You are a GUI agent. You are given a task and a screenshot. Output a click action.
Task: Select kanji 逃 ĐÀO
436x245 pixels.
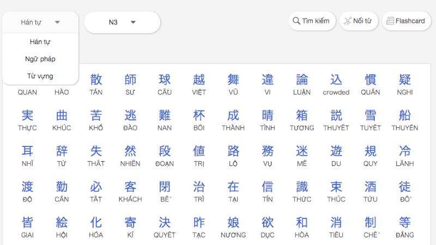click(130, 120)
